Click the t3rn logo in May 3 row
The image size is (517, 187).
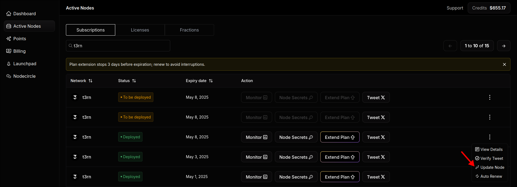point(75,157)
